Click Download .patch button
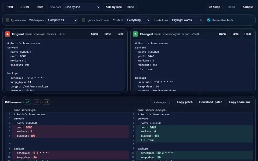Viewport: 258px width, 161px height. [x=211, y=102]
